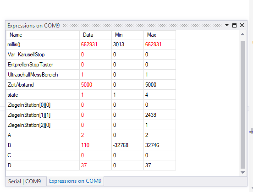This screenshot has height=192, width=253.
Task: Click the scrollbar down arrow
Action: pyautogui.click(x=242, y=172)
